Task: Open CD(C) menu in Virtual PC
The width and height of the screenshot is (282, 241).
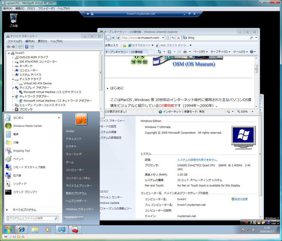Action: click(31, 9)
